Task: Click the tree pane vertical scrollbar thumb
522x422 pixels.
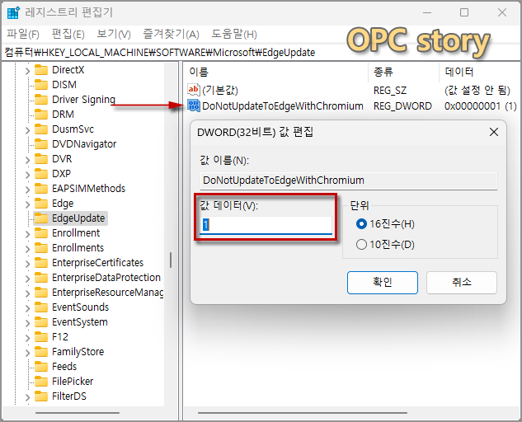Action: tap(171, 260)
